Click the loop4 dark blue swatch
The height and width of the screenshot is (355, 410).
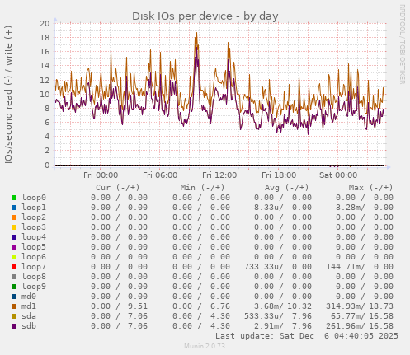pyautogui.click(x=14, y=237)
